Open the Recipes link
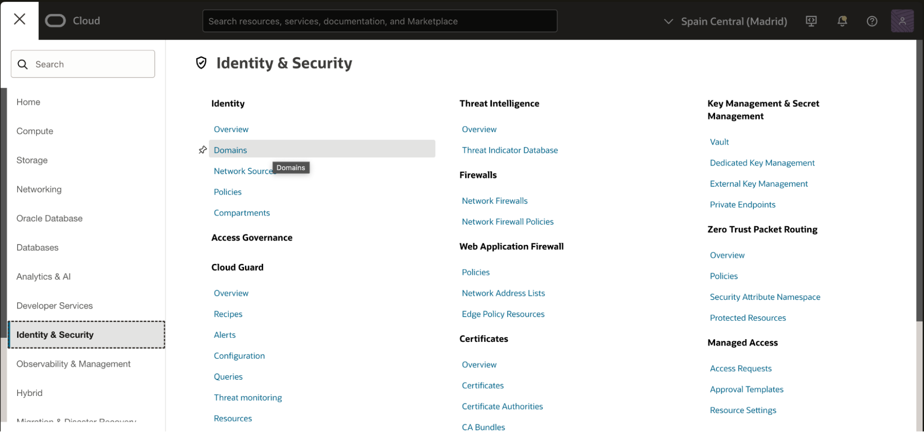Viewport: 924px width, 432px height. point(228,314)
